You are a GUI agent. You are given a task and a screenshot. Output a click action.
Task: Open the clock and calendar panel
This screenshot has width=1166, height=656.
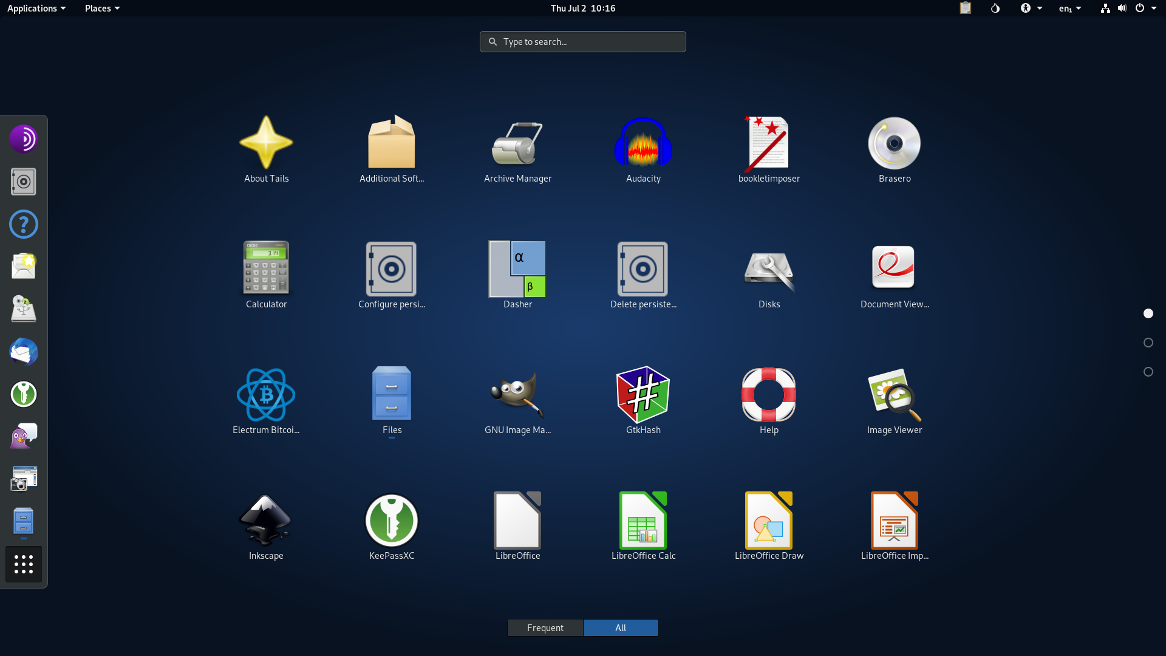click(582, 8)
